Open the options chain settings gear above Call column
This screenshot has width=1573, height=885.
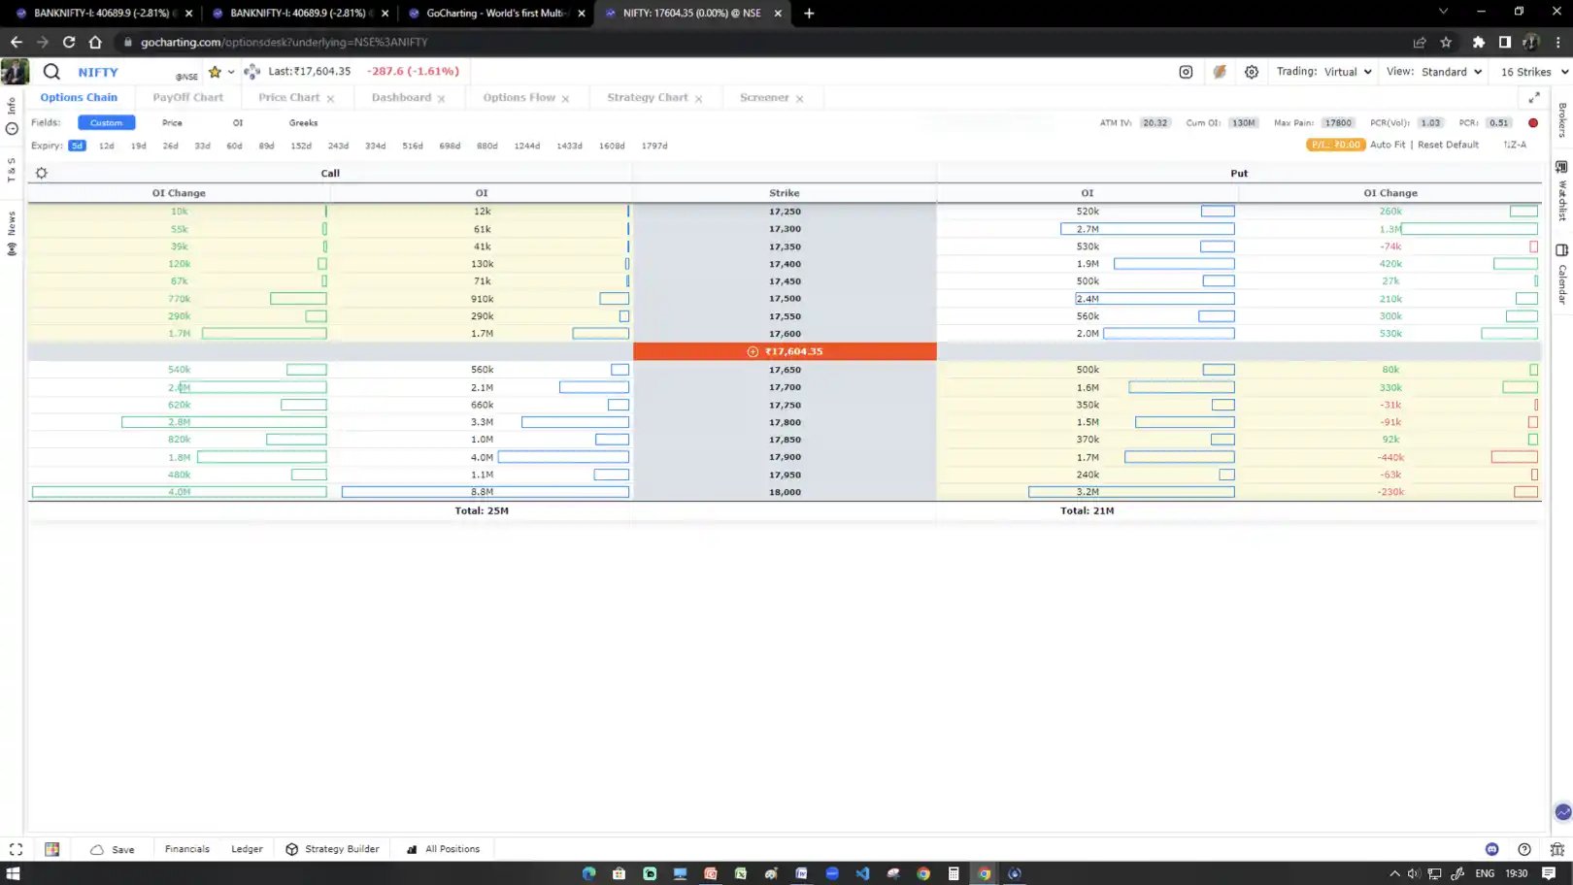tap(41, 172)
